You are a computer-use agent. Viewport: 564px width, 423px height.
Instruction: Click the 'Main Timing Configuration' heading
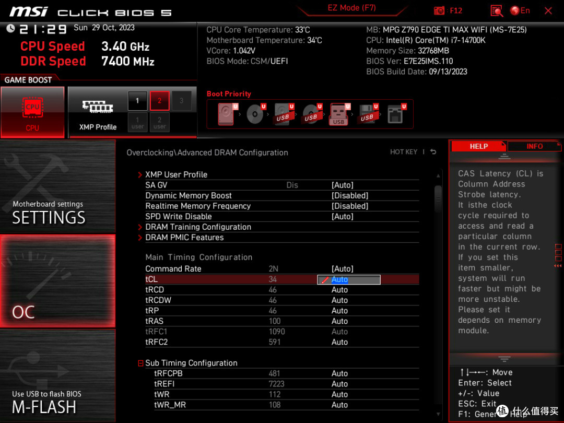[x=198, y=257]
